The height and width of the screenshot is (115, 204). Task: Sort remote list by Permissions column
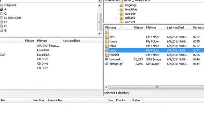(x=198, y=27)
